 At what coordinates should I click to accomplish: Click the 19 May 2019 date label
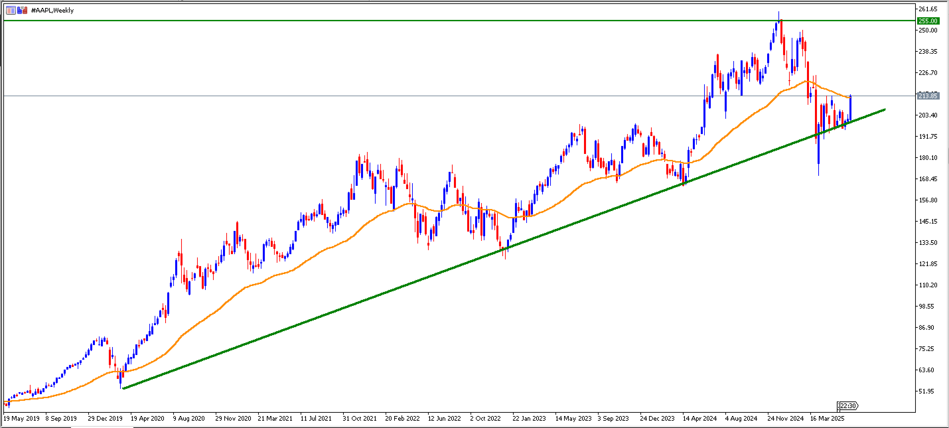pyautogui.click(x=21, y=419)
